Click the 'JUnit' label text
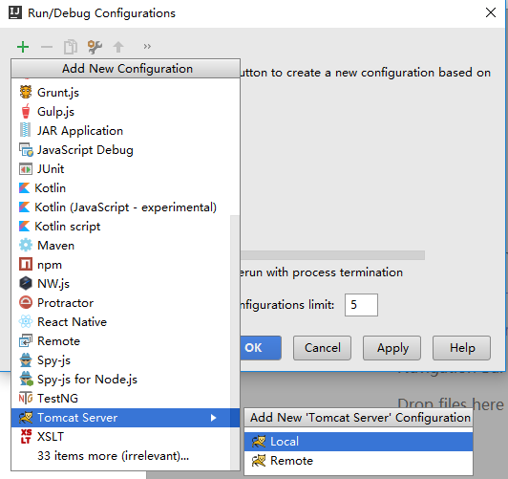The image size is (508, 479). (51, 169)
